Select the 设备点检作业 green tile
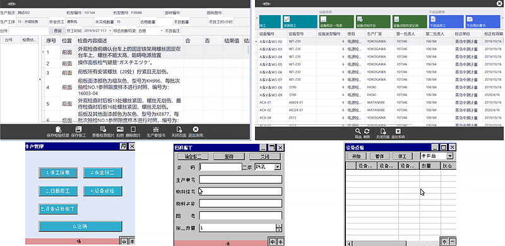This screenshot has height=246, width=505. point(373,21)
